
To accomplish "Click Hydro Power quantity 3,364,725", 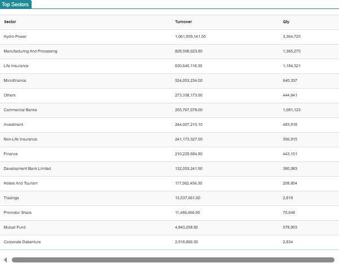I will tap(292, 37).
